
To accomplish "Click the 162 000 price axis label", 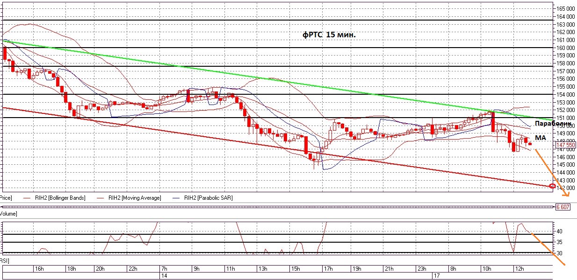I will click(565, 32).
